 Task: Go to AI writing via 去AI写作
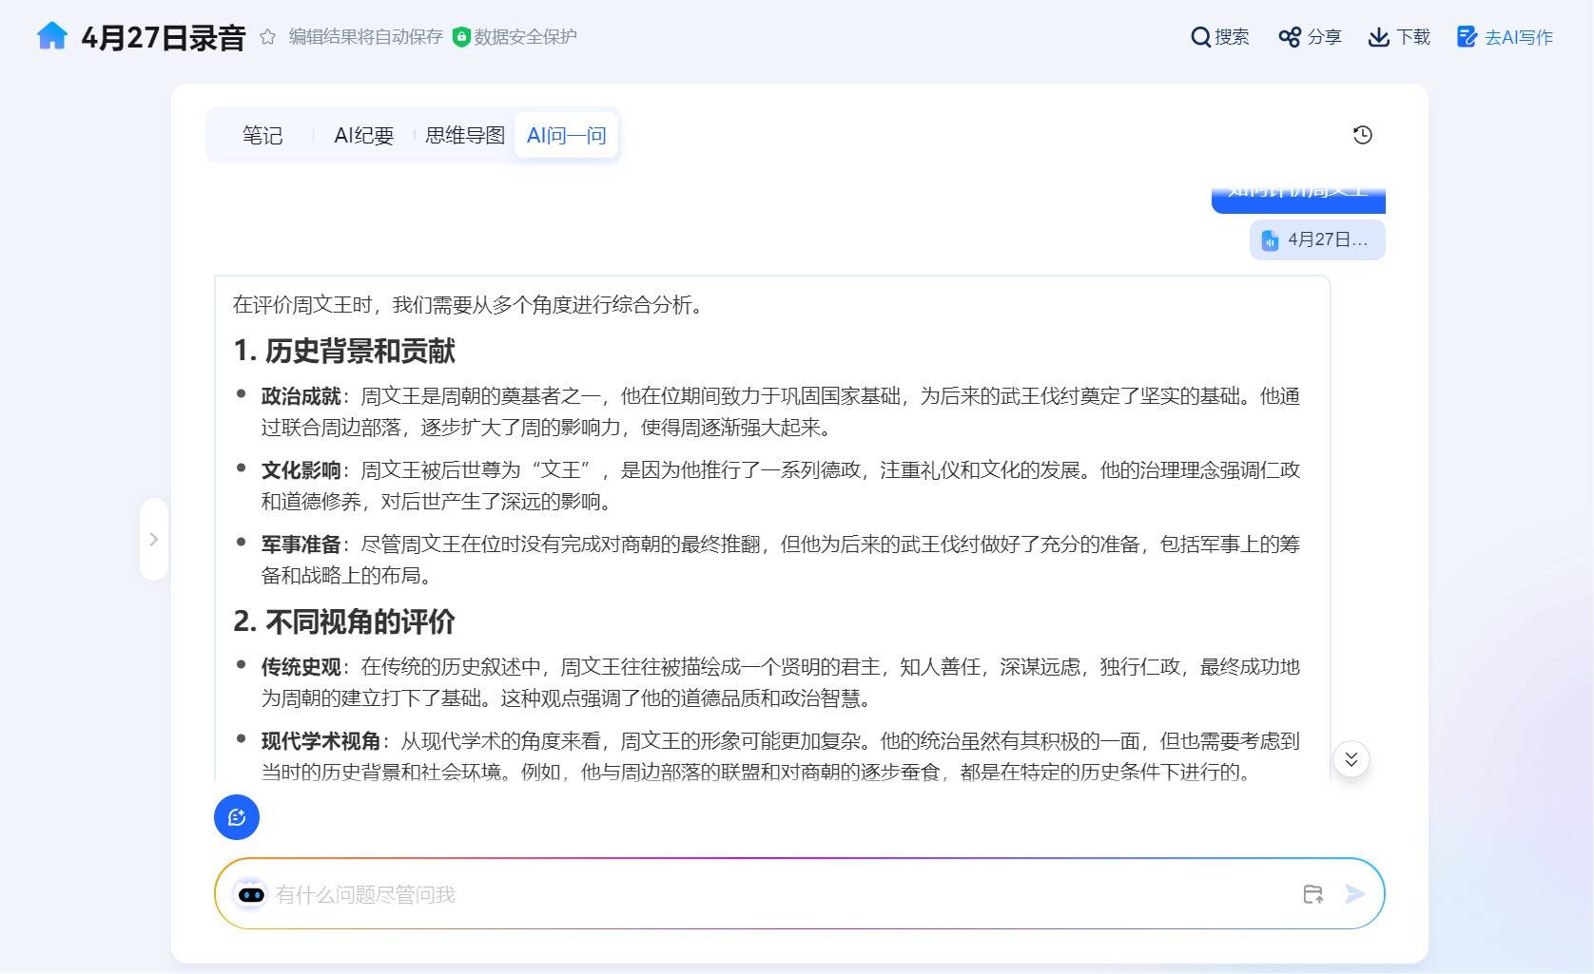coord(1505,37)
